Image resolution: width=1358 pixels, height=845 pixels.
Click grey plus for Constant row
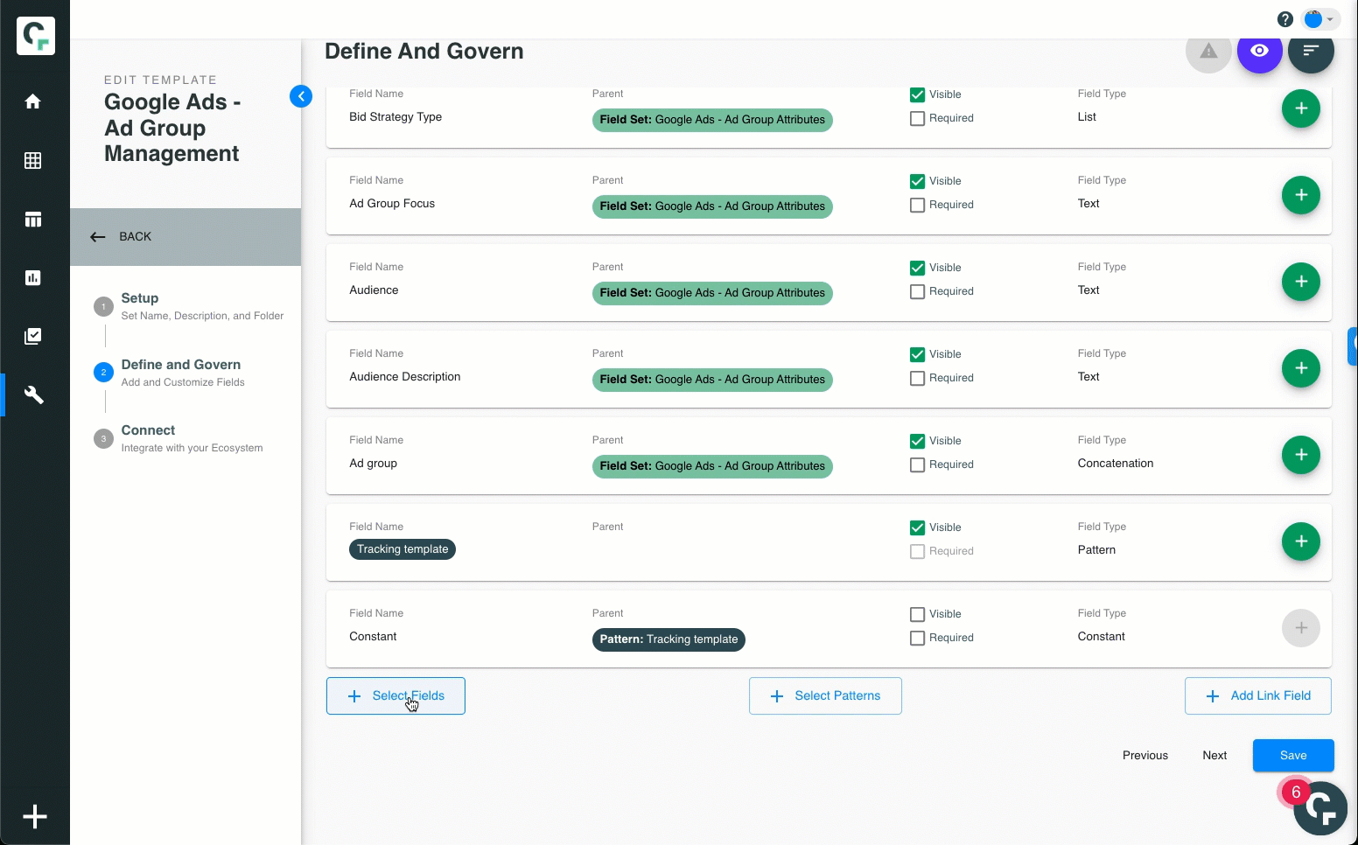click(1301, 628)
